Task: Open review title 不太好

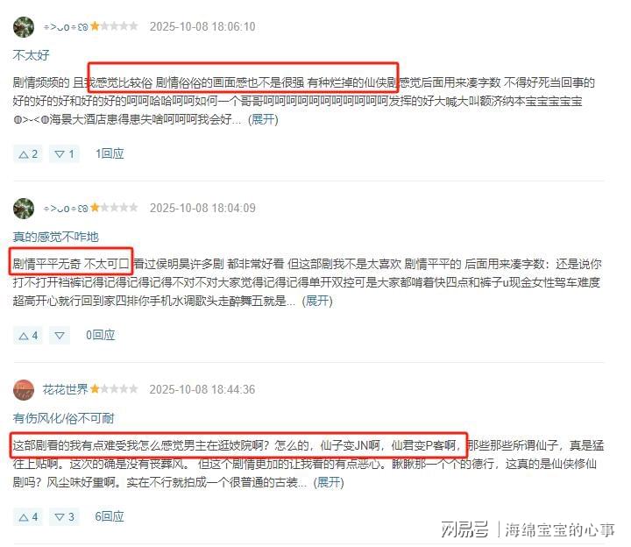Action: pos(31,55)
